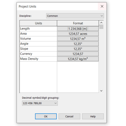The width and height of the screenshot is (126, 126).
Task: Click the units list scrollbar thumb
Action: click(101, 27)
